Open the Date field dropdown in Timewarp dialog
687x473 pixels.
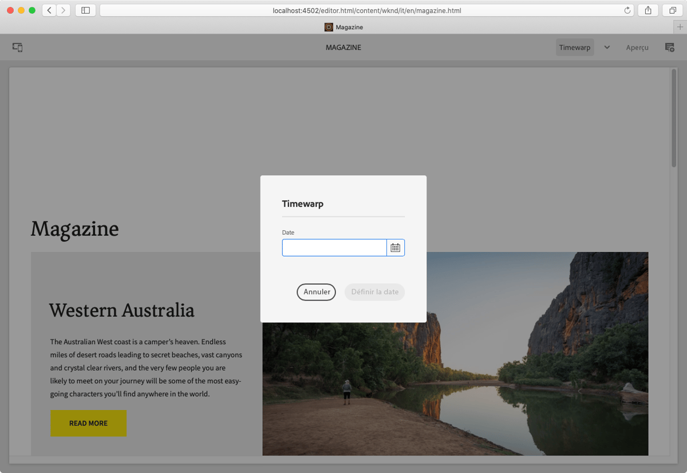point(396,247)
